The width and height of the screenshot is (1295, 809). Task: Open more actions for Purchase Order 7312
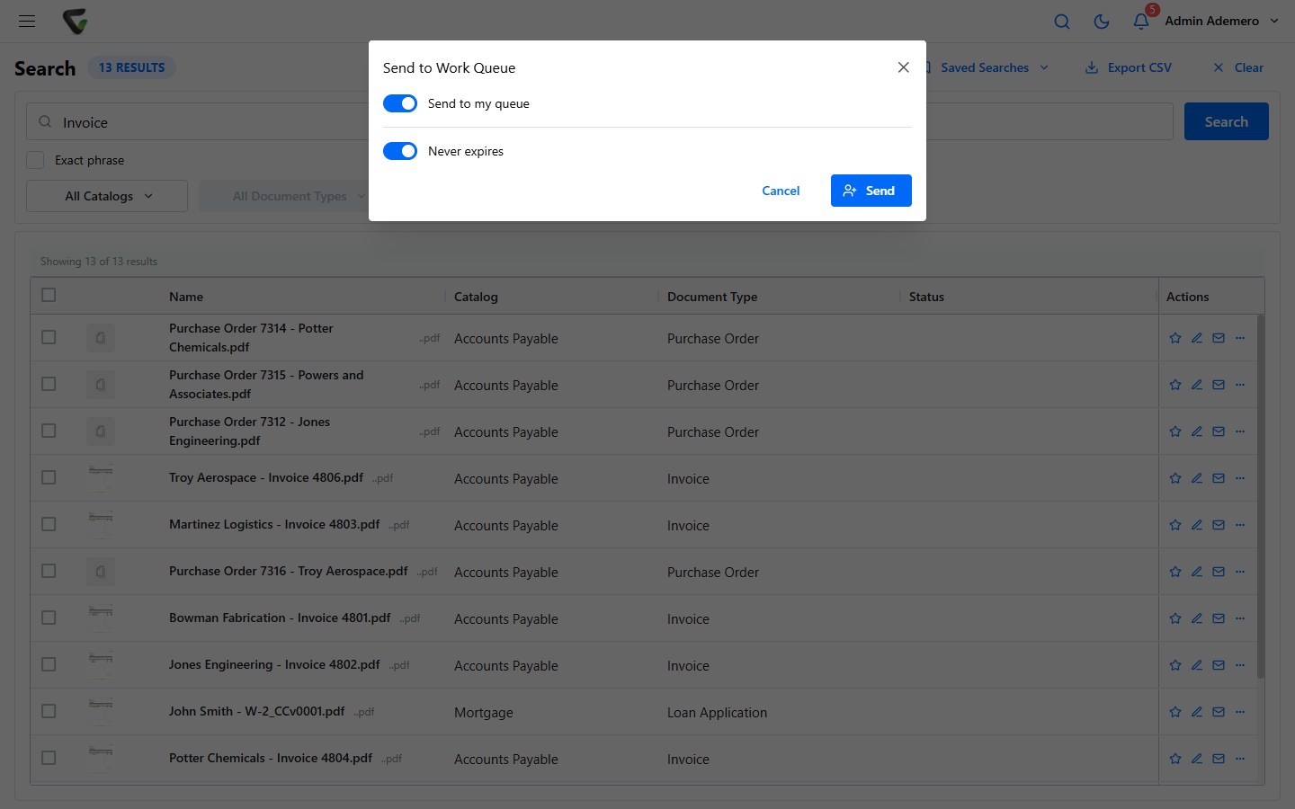click(1240, 431)
